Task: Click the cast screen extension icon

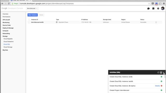Action: [x=160, y=4]
